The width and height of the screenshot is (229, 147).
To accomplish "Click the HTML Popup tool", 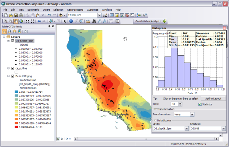I will coord(81,21).
